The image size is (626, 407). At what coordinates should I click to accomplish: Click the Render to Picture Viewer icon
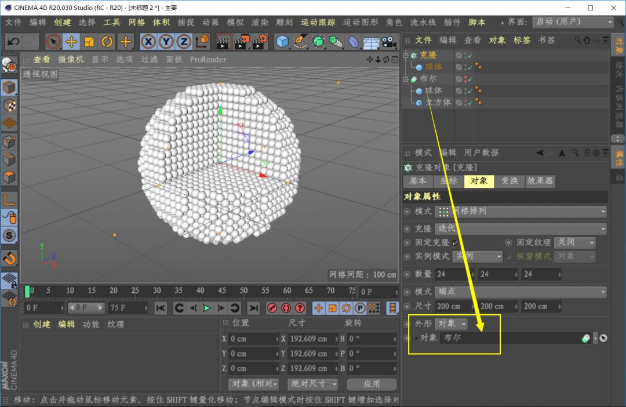point(242,42)
